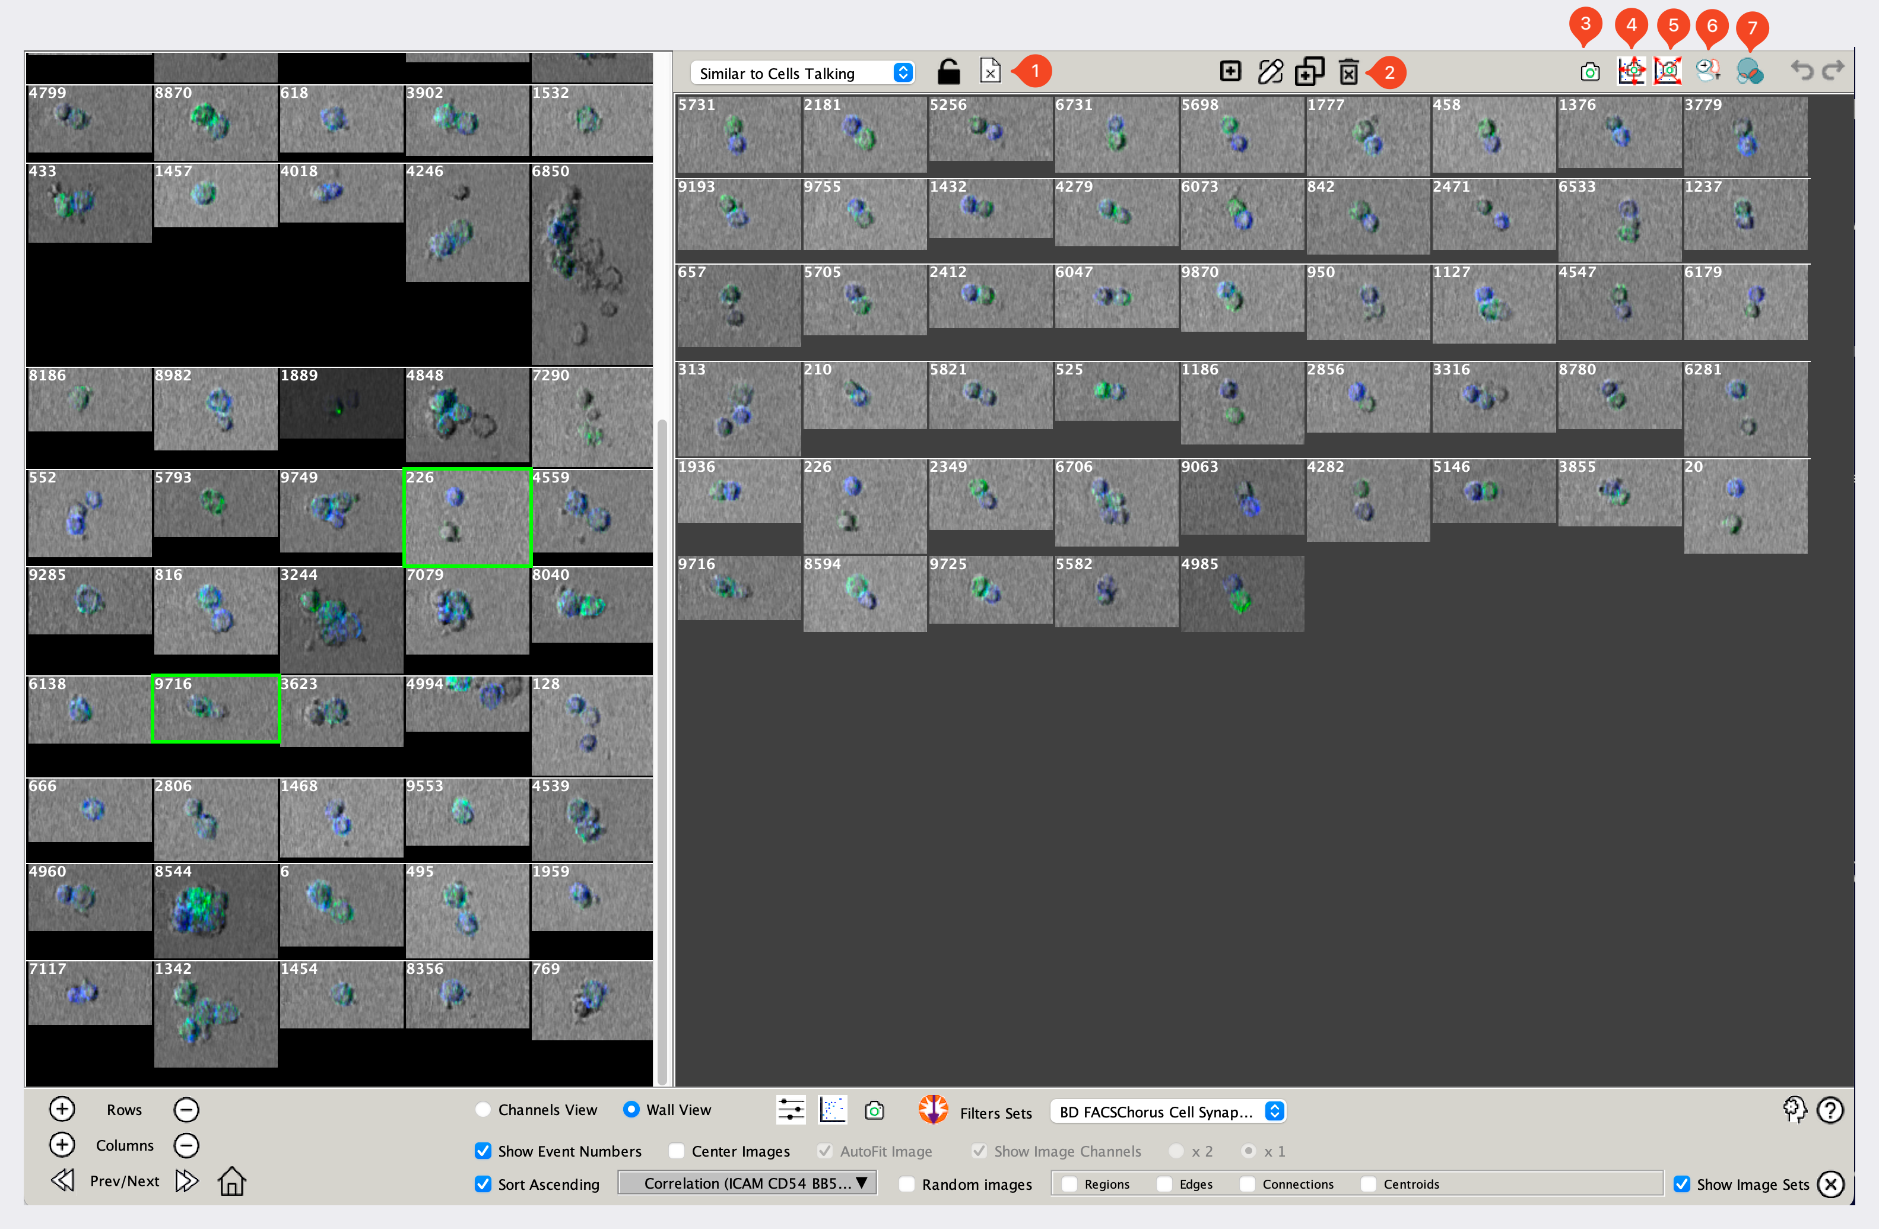
Task: Select event 3244 thumbnail in left wall
Action: [x=341, y=620]
